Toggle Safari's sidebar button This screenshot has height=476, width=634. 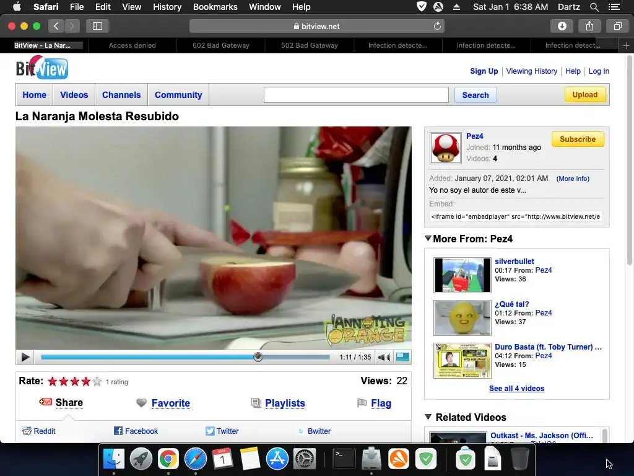click(x=97, y=26)
